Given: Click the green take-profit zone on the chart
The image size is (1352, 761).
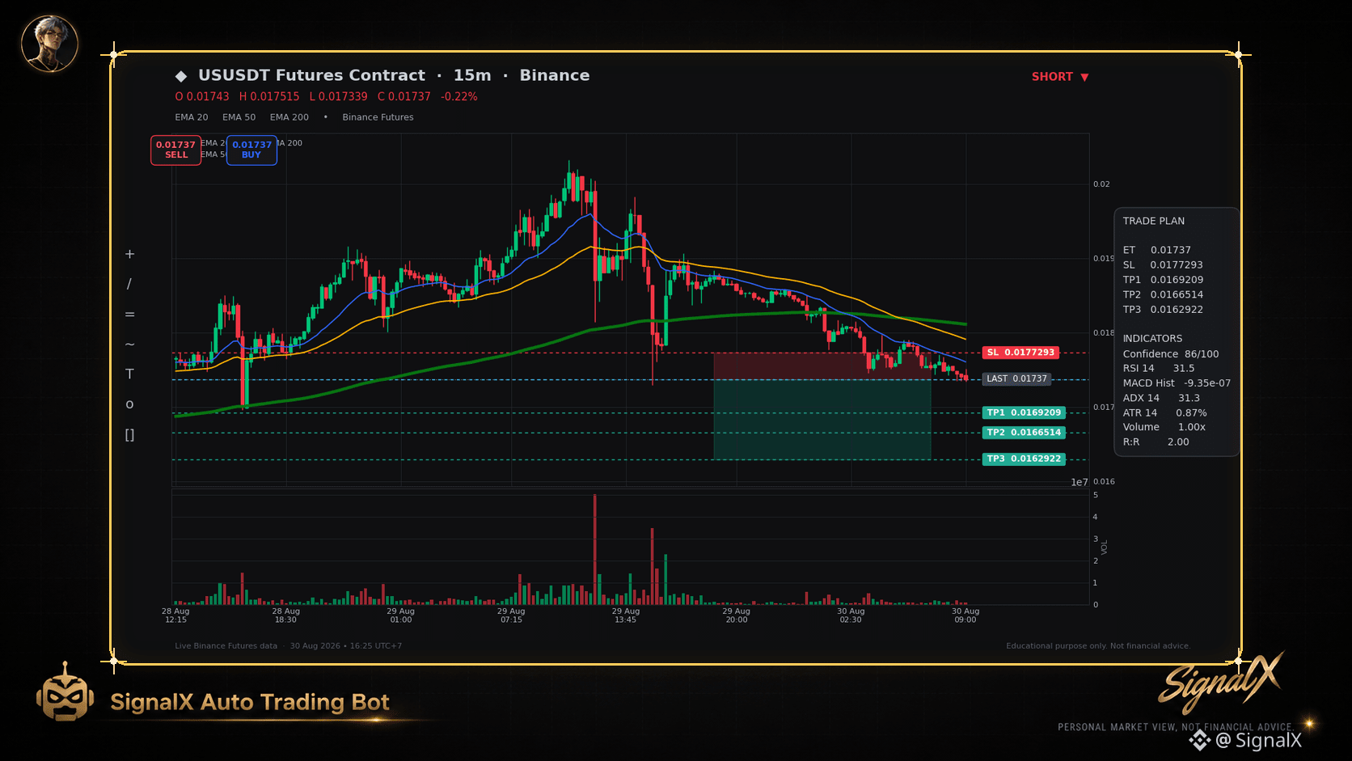Looking at the screenshot, I should point(822,419).
